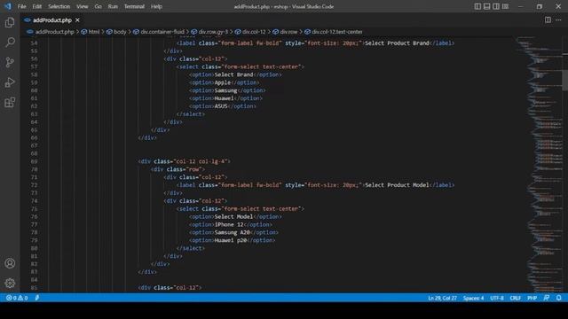Click the VS Code logo icon
This screenshot has width=568, height=319.
tap(8, 6)
